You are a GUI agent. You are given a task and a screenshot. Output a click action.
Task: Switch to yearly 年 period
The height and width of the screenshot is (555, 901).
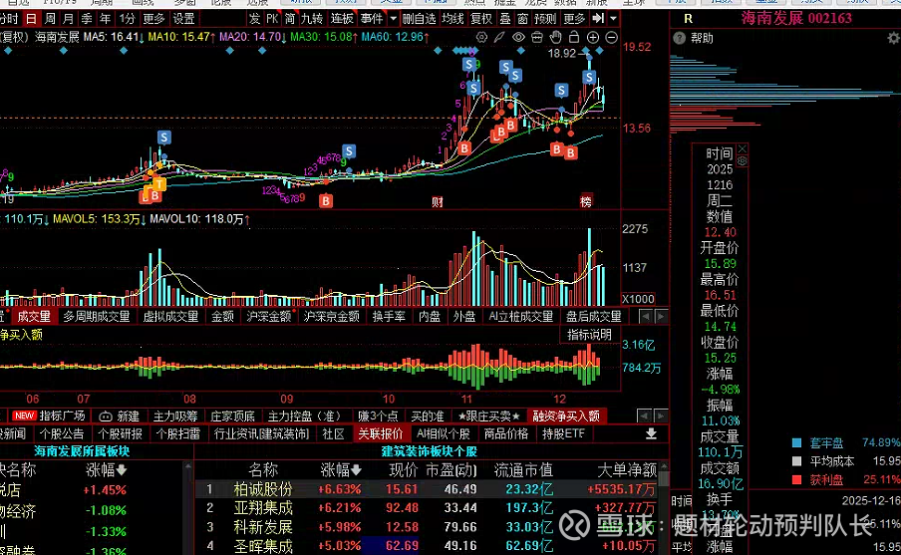click(x=106, y=18)
